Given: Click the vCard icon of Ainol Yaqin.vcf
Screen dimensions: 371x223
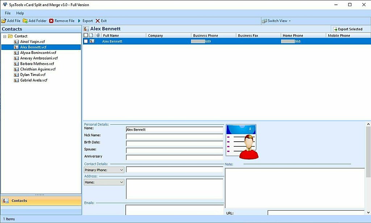Looking at the screenshot, I should tap(16, 42).
